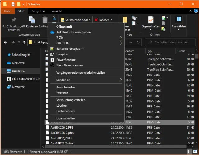Click the scissors cut icon in ribbon
The width and height of the screenshot is (199, 155).
tap(54, 18)
